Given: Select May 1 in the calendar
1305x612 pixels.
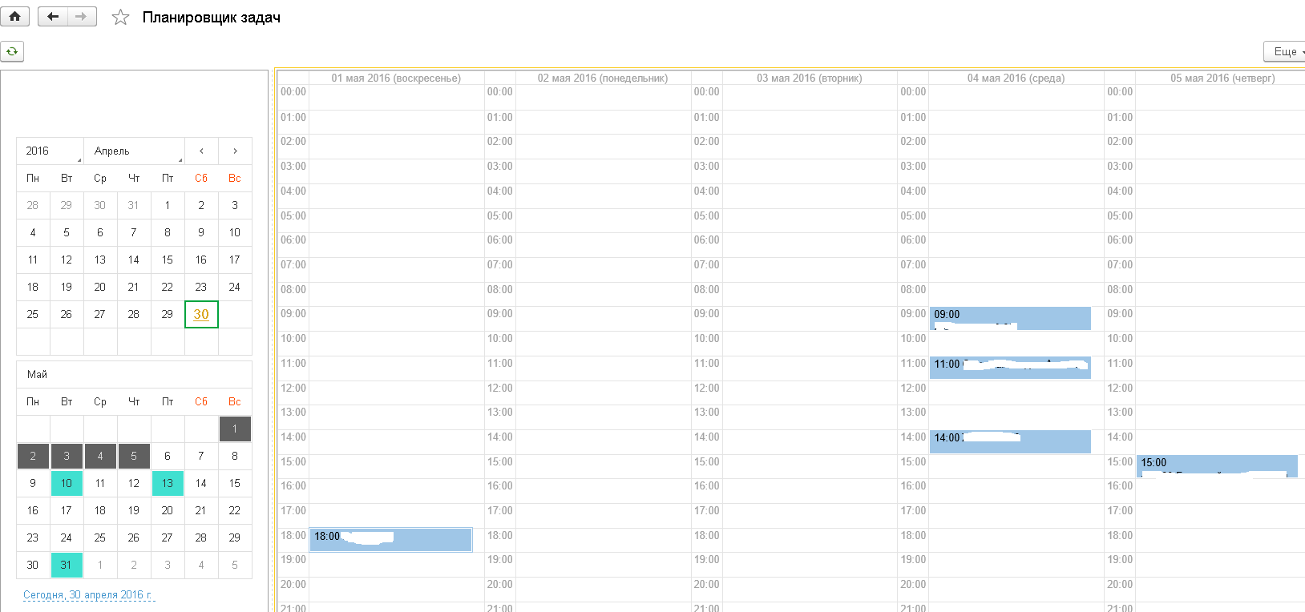Looking at the screenshot, I should [235, 429].
